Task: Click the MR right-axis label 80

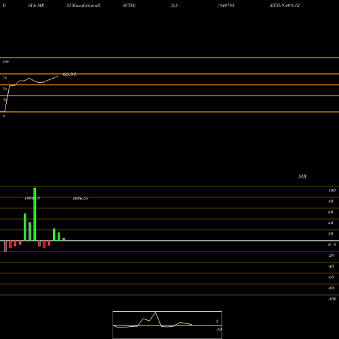Action: pyautogui.click(x=331, y=201)
